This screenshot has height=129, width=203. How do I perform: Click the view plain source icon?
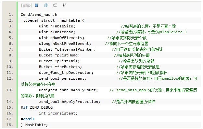(36, 5)
